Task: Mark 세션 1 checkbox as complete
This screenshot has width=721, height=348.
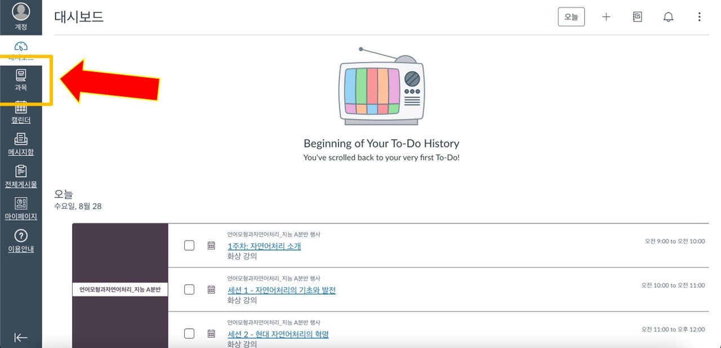Action: pos(189,289)
